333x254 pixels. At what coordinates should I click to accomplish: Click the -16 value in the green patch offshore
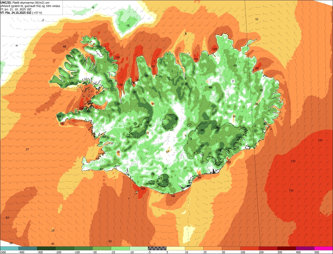pos(127,25)
